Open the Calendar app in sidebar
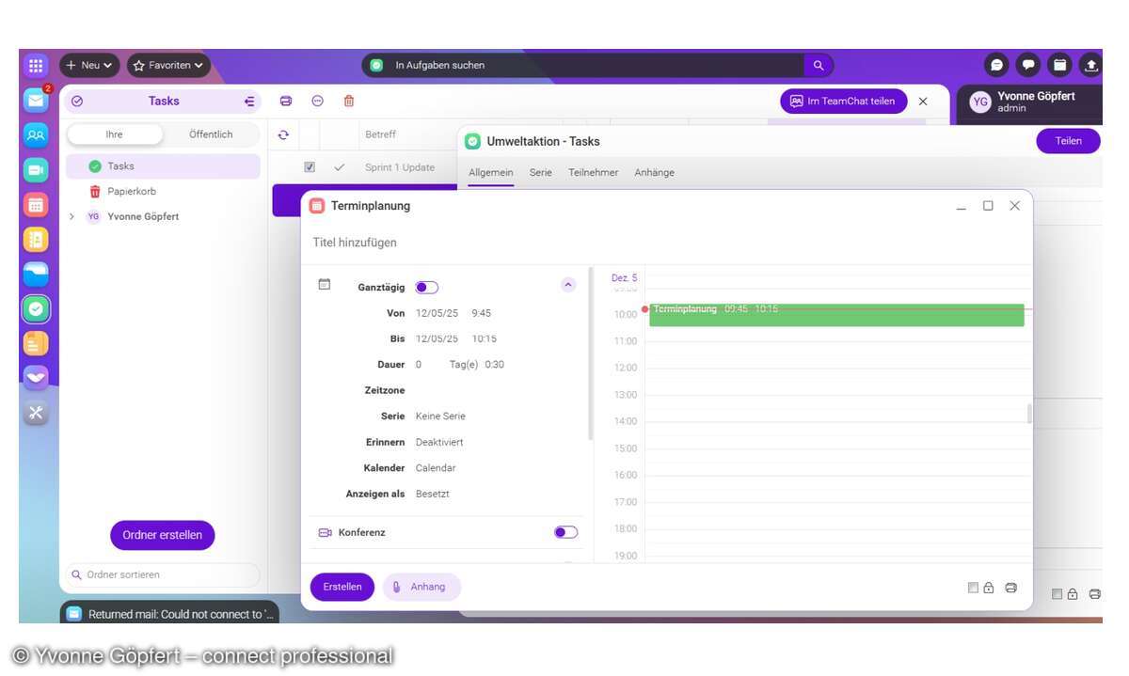 click(x=36, y=204)
